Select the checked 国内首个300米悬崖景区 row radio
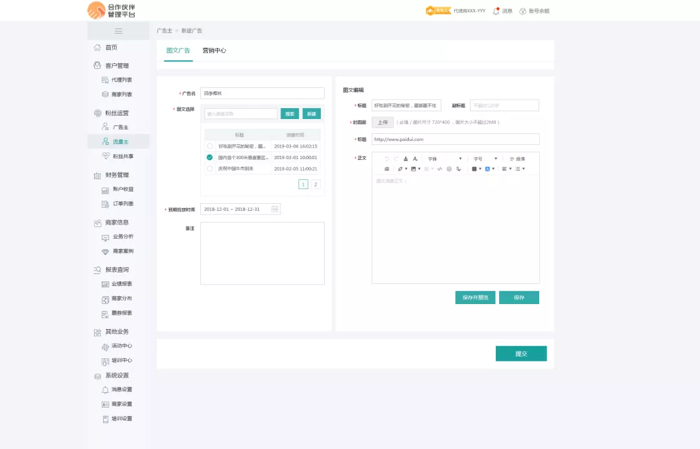The height and width of the screenshot is (449, 700). [x=209, y=157]
